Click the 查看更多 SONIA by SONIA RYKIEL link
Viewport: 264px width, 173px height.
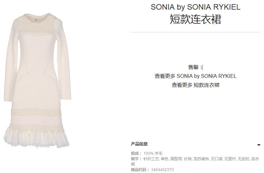coord(195,76)
